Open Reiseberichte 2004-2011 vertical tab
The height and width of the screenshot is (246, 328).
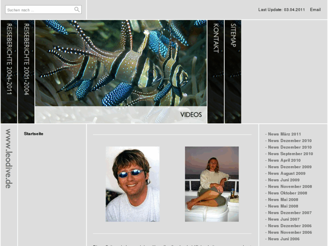[x=9, y=72]
